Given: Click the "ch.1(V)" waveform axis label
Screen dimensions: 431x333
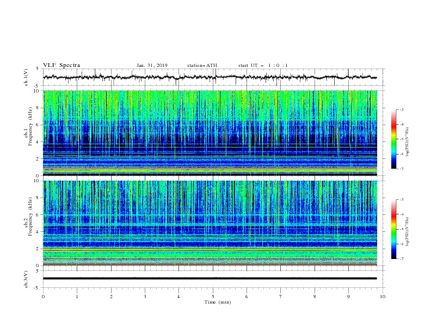Looking at the screenshot, I should pos(26,77).
